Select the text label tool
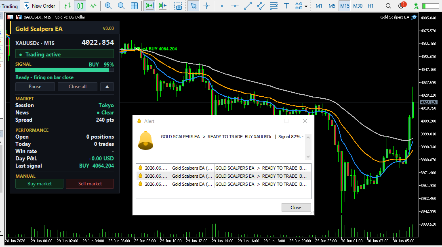This screenshot has width=442, height=247. pyautogui.click(x=286, y=6)
